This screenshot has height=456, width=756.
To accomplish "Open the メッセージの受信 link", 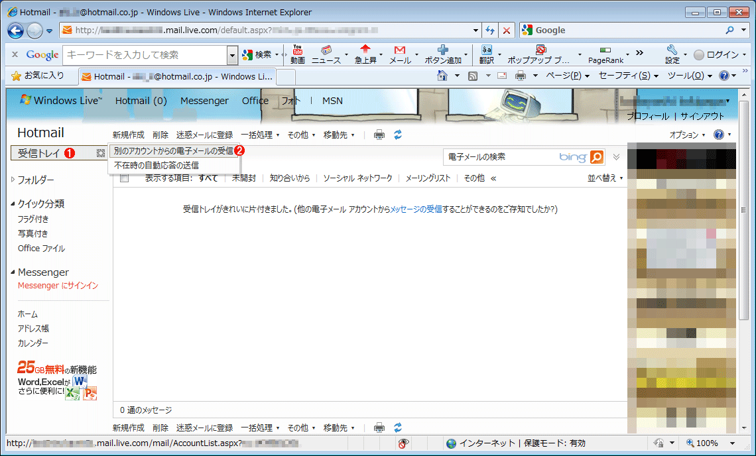I will coord(416,209).
